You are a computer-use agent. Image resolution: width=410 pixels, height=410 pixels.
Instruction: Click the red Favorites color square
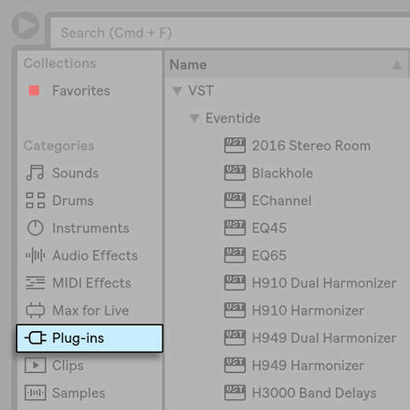point(34,91)
